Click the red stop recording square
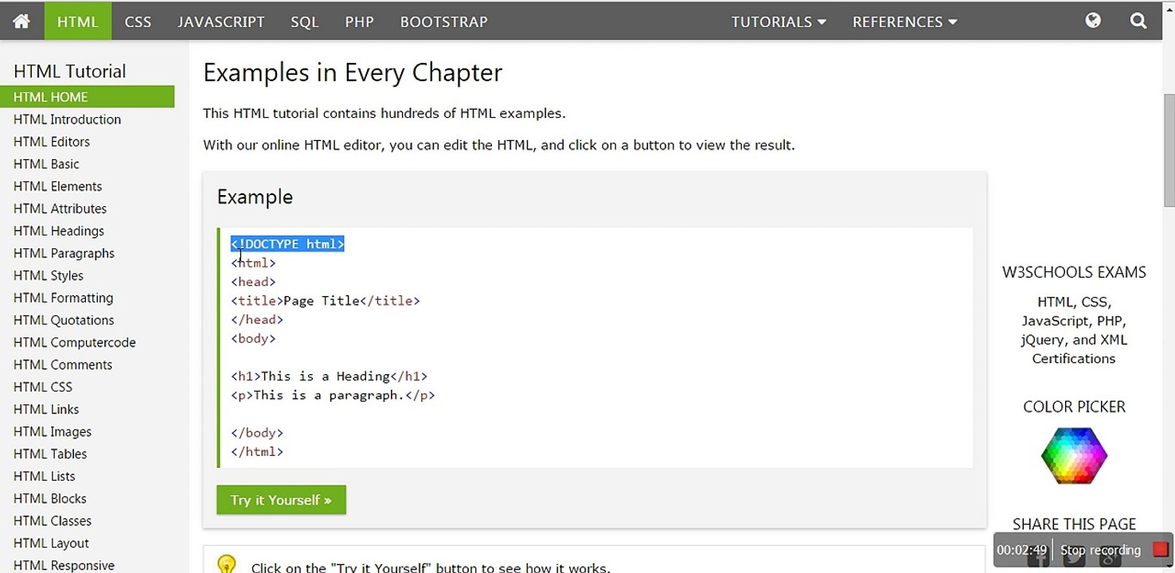Image resolution: width=1175 pixels, height=573 pixels. click(x=1161, y=549)
